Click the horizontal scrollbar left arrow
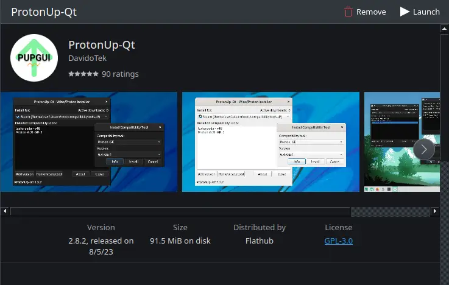The height and width of the screenshot is (285, 449). [x=5, y=211]
